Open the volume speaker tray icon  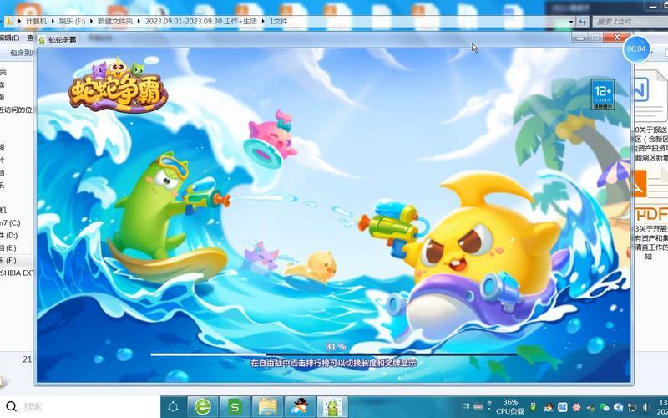click(x=646, y=407)
